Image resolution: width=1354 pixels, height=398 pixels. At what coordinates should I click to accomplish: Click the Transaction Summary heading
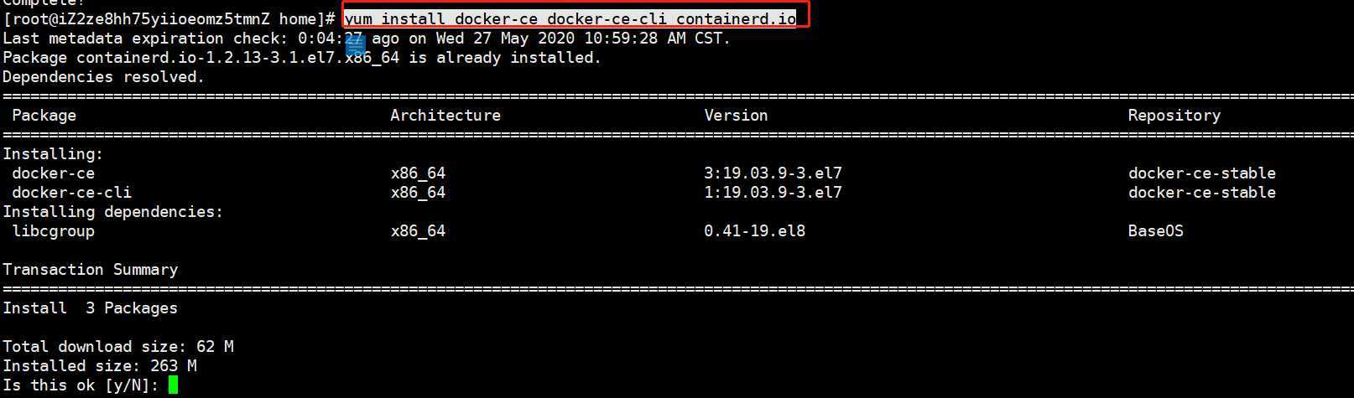91,270
